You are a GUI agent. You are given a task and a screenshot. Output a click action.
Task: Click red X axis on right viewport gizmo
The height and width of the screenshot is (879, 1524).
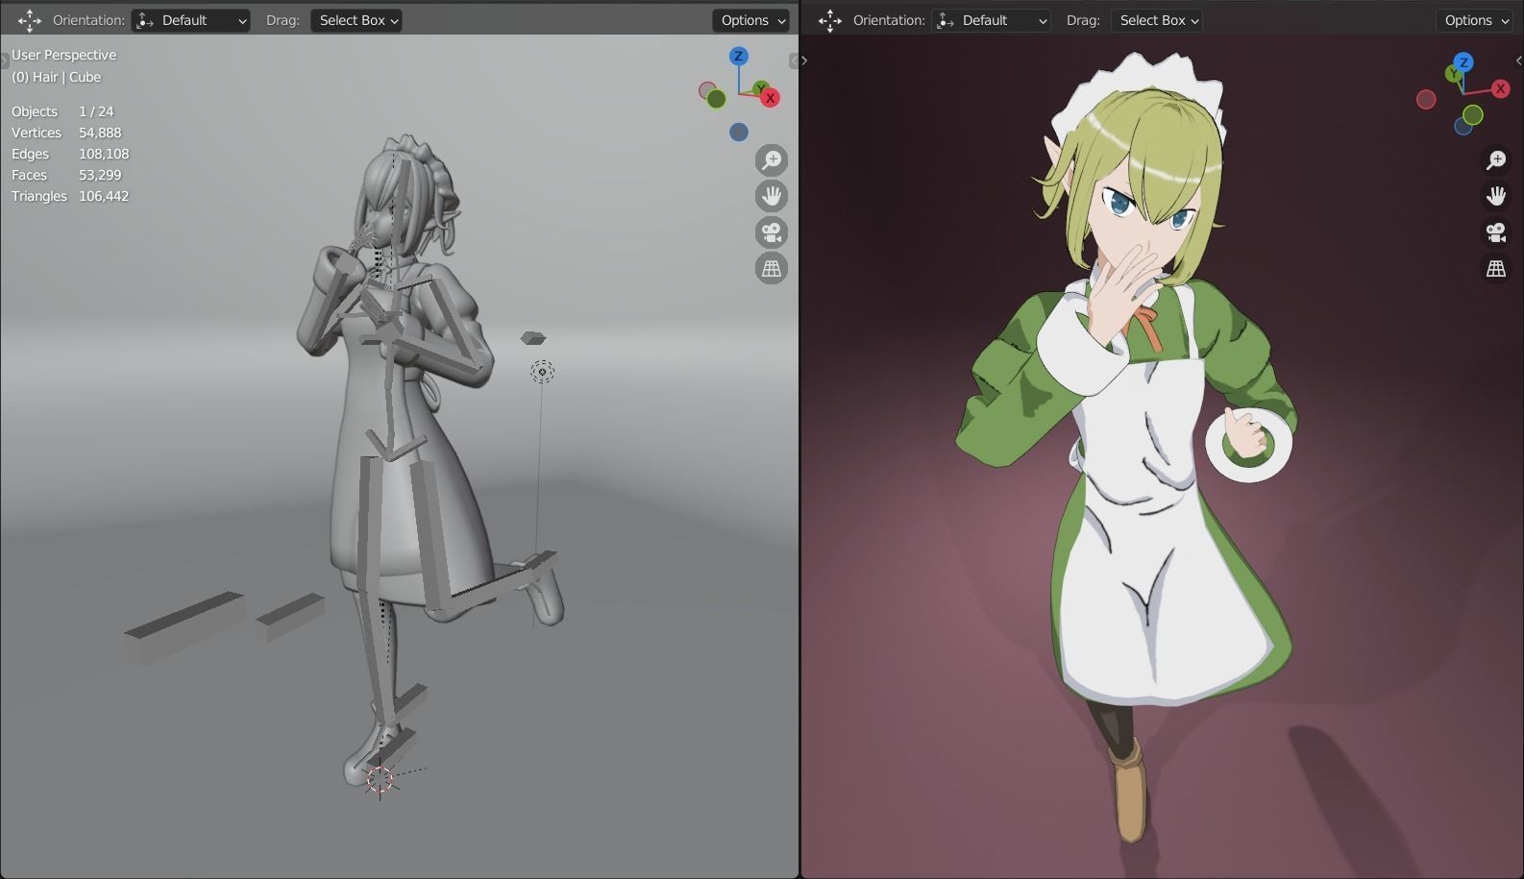(1500, 88)
